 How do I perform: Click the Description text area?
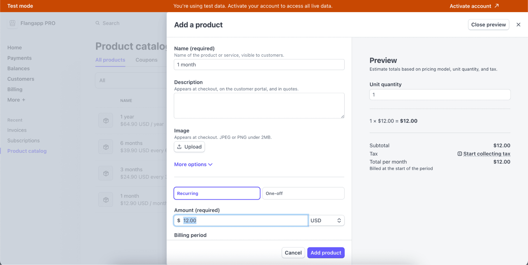[x=259, y=106]
